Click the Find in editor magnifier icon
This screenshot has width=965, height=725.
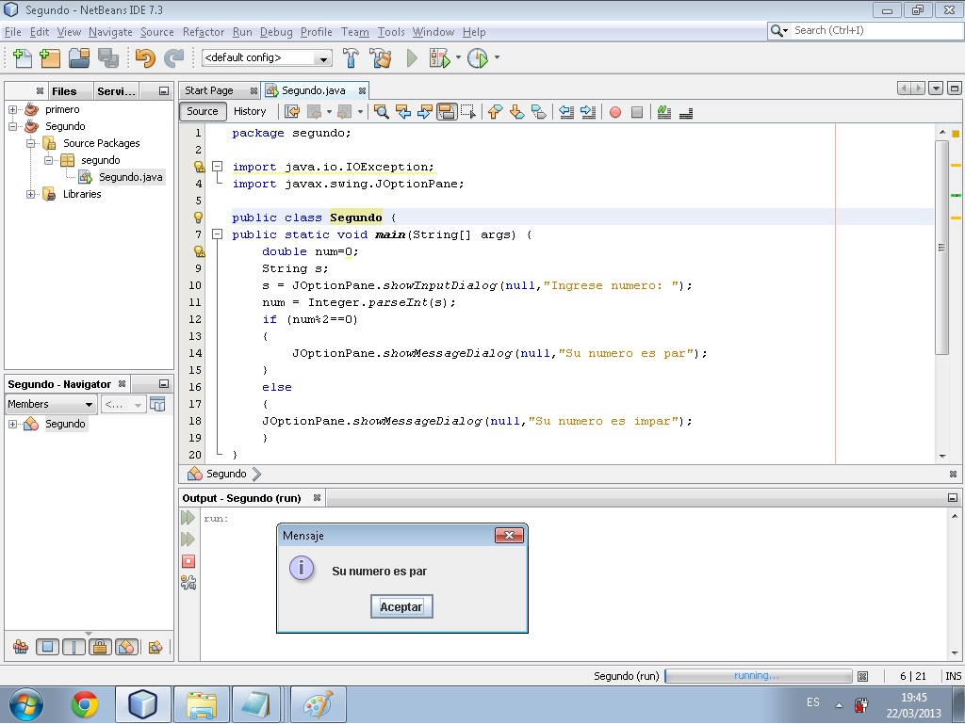(x=382, y=112)
